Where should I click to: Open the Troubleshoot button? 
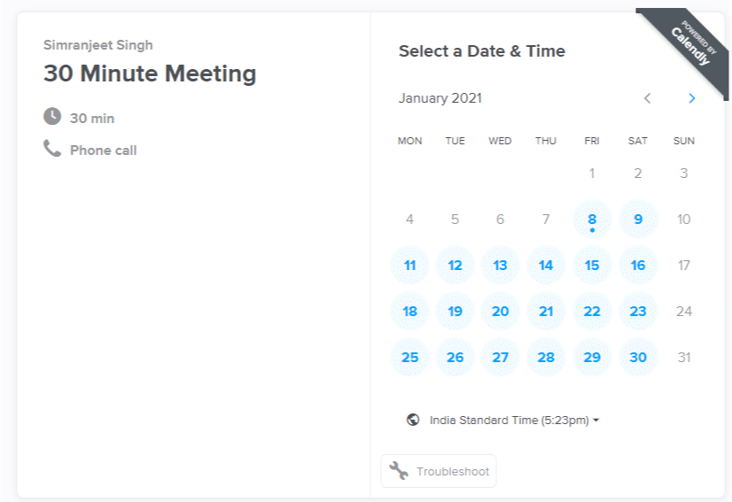[x=439, y=471]
